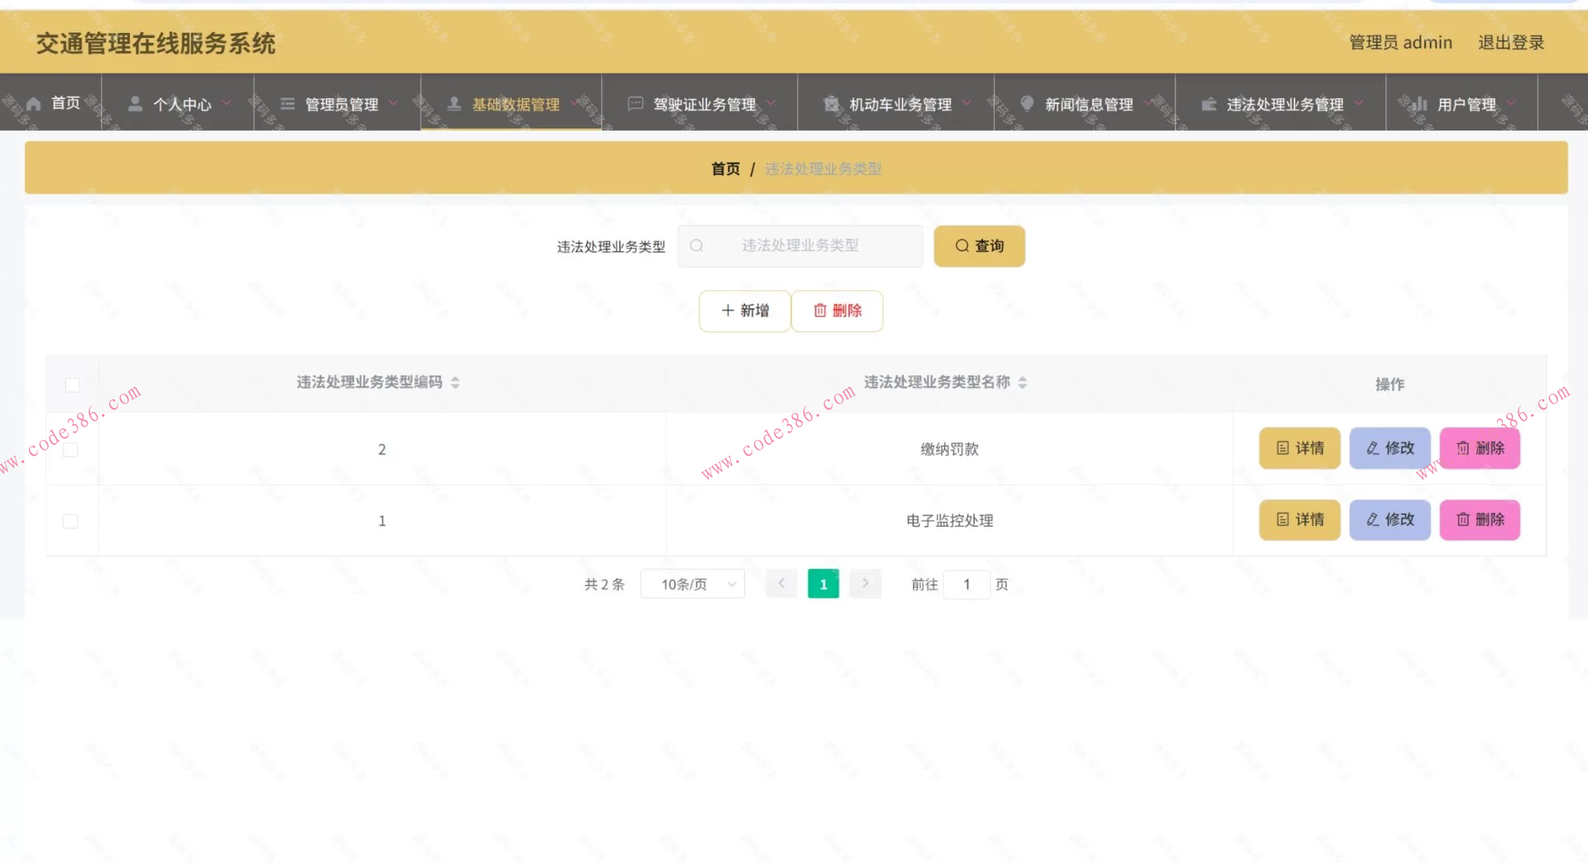Viewport: 1588px width, 863px height.
Task: Click the home icon beside 首页
Action: (33, 103)
